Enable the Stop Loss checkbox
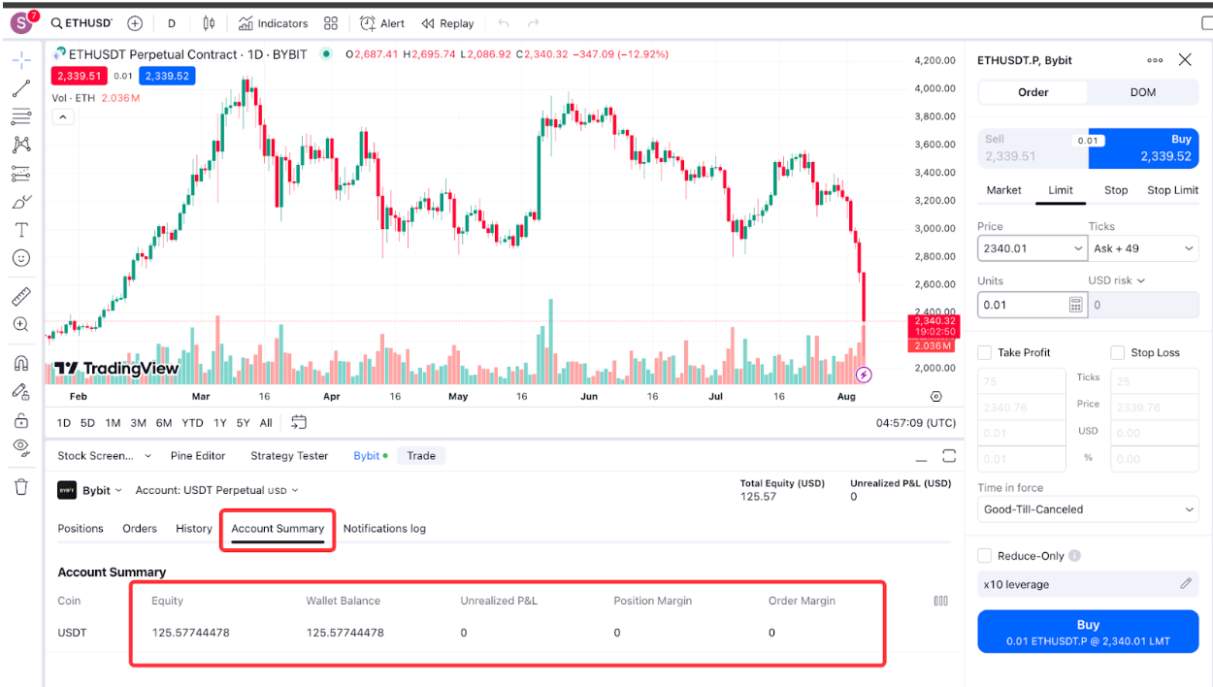This screenshot has height=687, width=1213. click(1118, 353)
